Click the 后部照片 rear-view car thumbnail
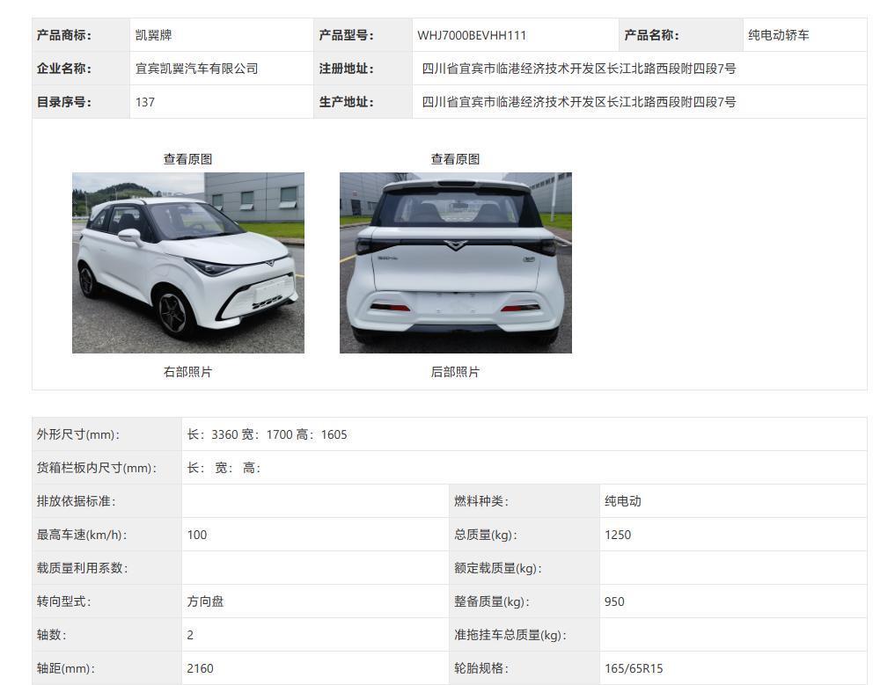 coord(456,261)
